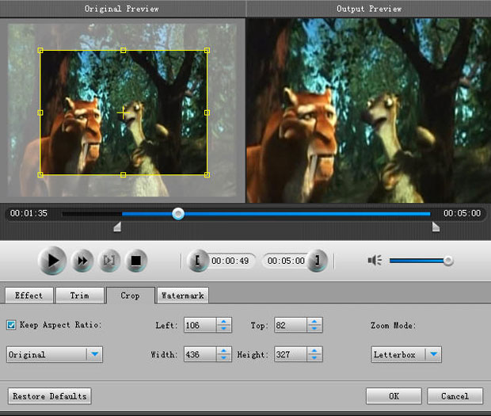Switch to the Effect tab
The image size is (491, 416).
[29, 296]
